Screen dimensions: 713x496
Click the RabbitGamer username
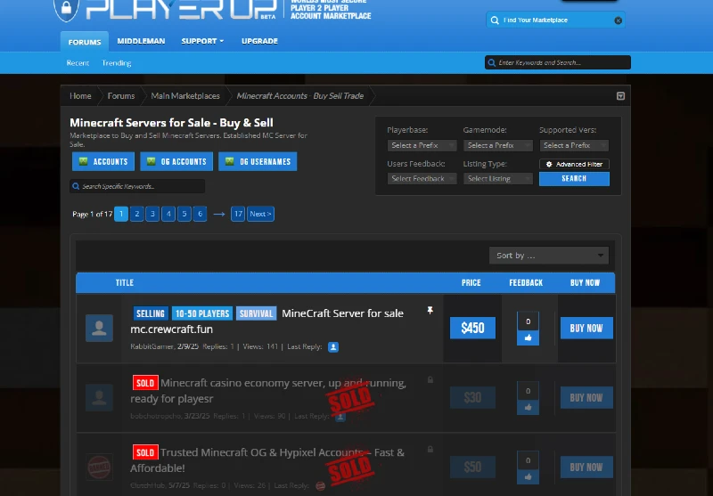pyautogui.click(x=152, y=346)
